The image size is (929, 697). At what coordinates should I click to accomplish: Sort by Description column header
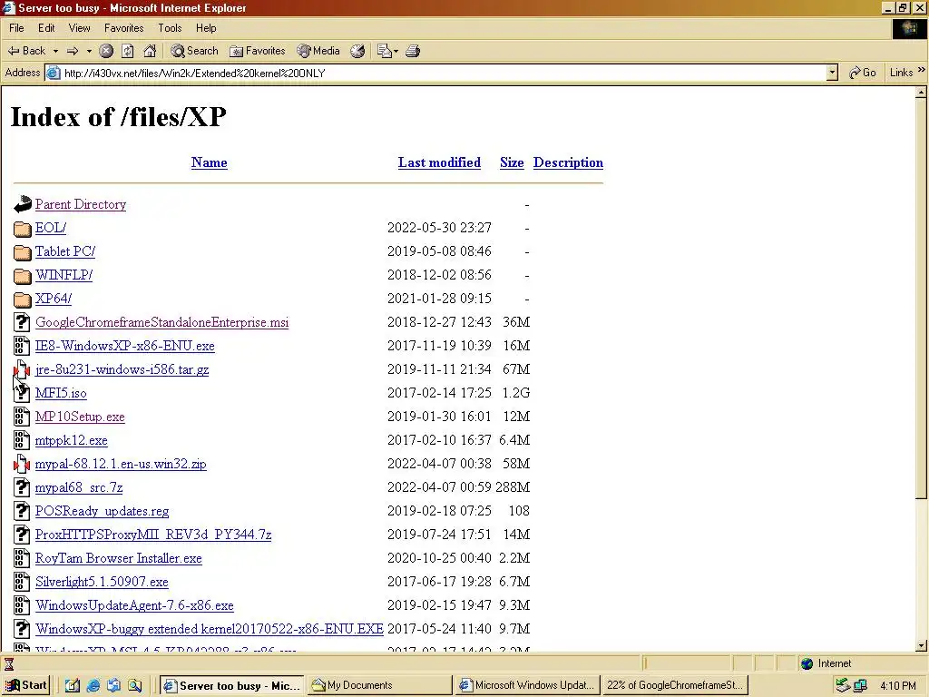click(x=568, y=162)
